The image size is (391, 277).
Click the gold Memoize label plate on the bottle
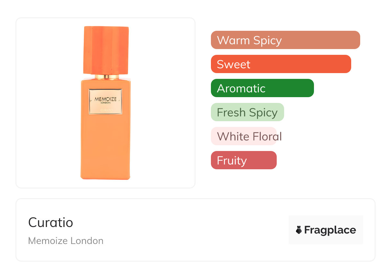click(105, 102)
